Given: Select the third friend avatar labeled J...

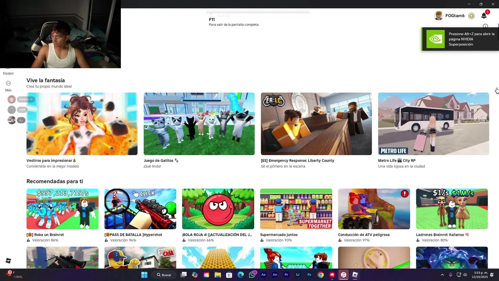Looking at the screenshot, I should [x=12, y=120].
